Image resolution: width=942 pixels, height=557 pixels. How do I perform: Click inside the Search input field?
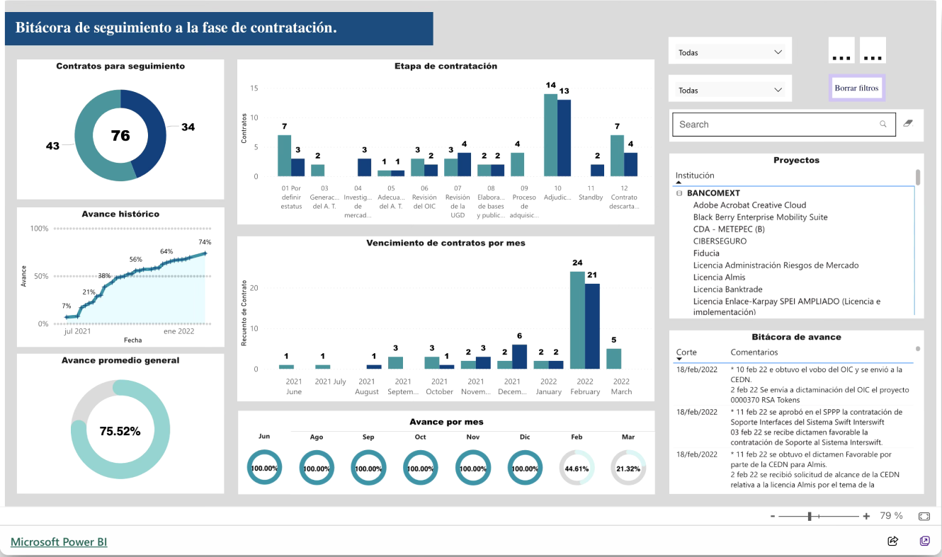[x=772, y=125]
